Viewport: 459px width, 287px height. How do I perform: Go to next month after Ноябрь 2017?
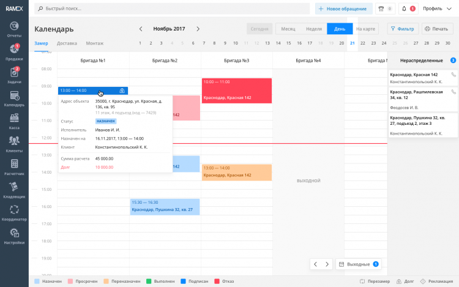tap(198, 29)
